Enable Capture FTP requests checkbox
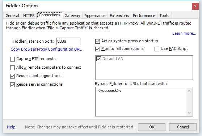Image resolution: width=202 pixels, height=136 pixels. point(13,59)
